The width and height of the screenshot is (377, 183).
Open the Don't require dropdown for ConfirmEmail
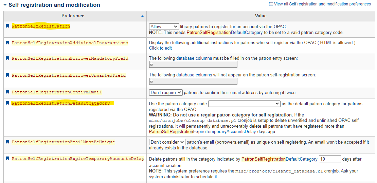[x=166, y=92]
